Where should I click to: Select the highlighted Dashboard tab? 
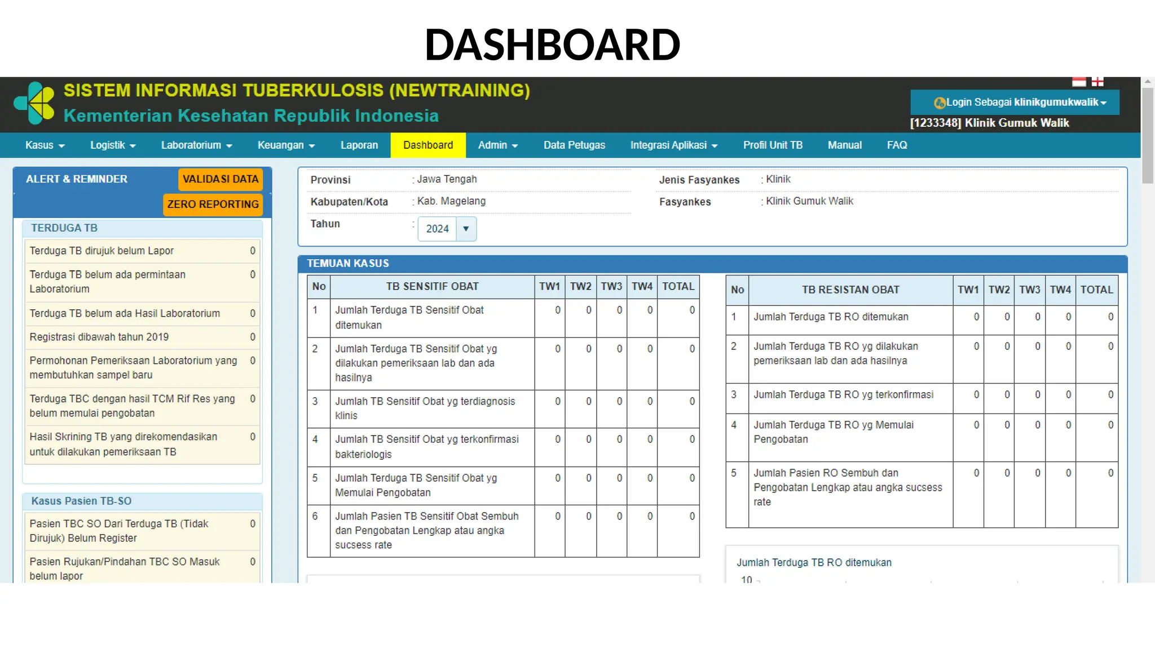(x=428, y=145)
